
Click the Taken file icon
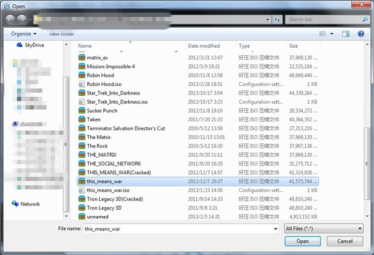click(x=82, y=120)
